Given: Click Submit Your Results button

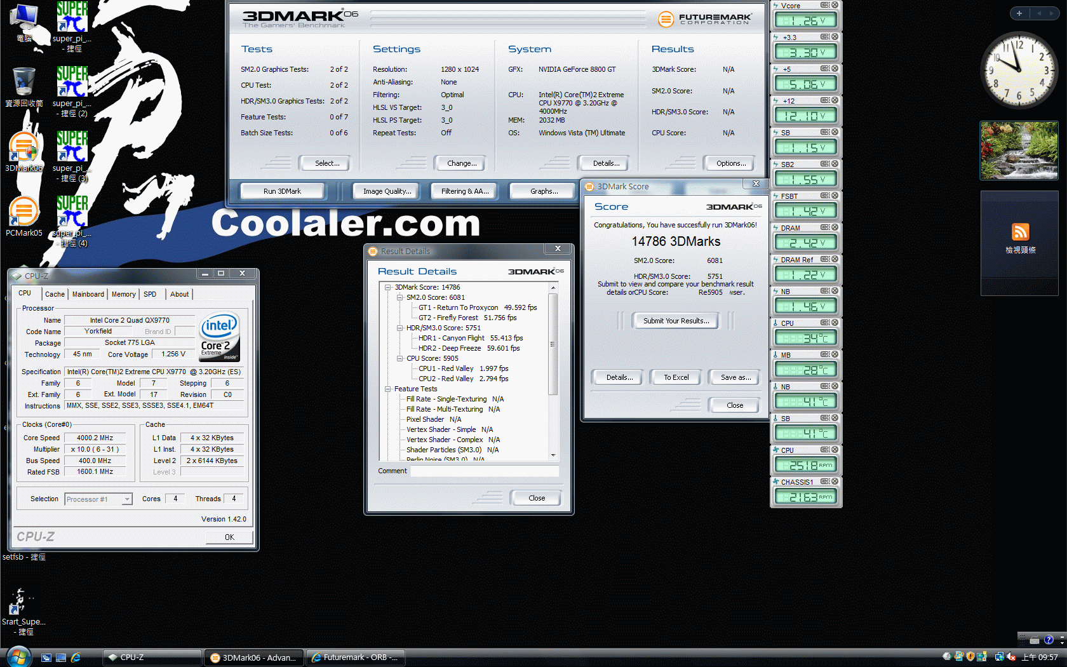Looking at the screenshot, I should 676,321.
